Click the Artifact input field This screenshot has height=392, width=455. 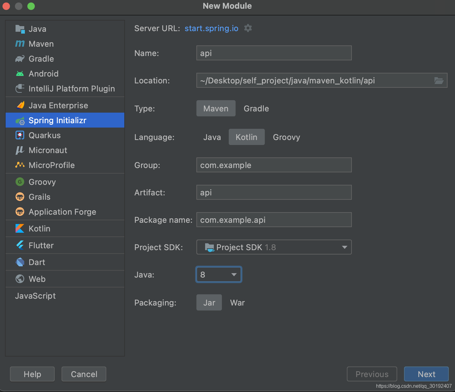(274, 192)
